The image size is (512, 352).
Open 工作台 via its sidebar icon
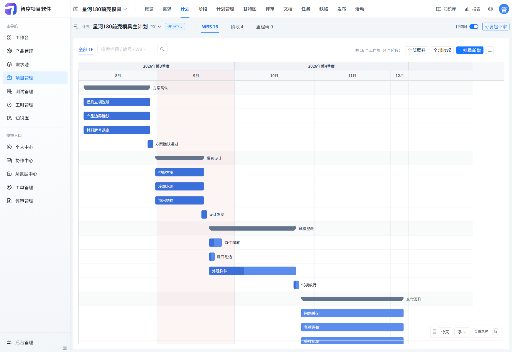tap(9, 38)
